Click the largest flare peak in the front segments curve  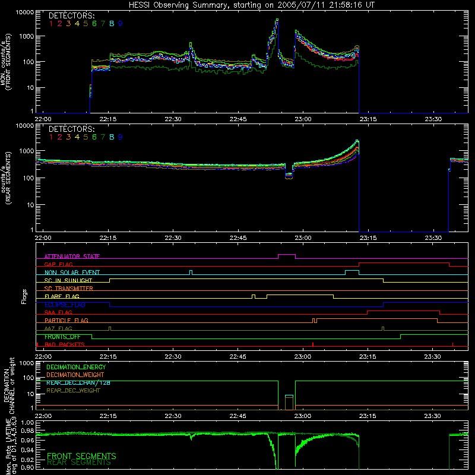[277, 20]
